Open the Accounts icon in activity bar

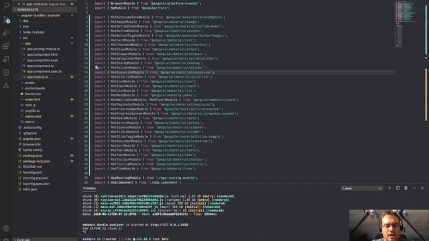coord(6,228)
